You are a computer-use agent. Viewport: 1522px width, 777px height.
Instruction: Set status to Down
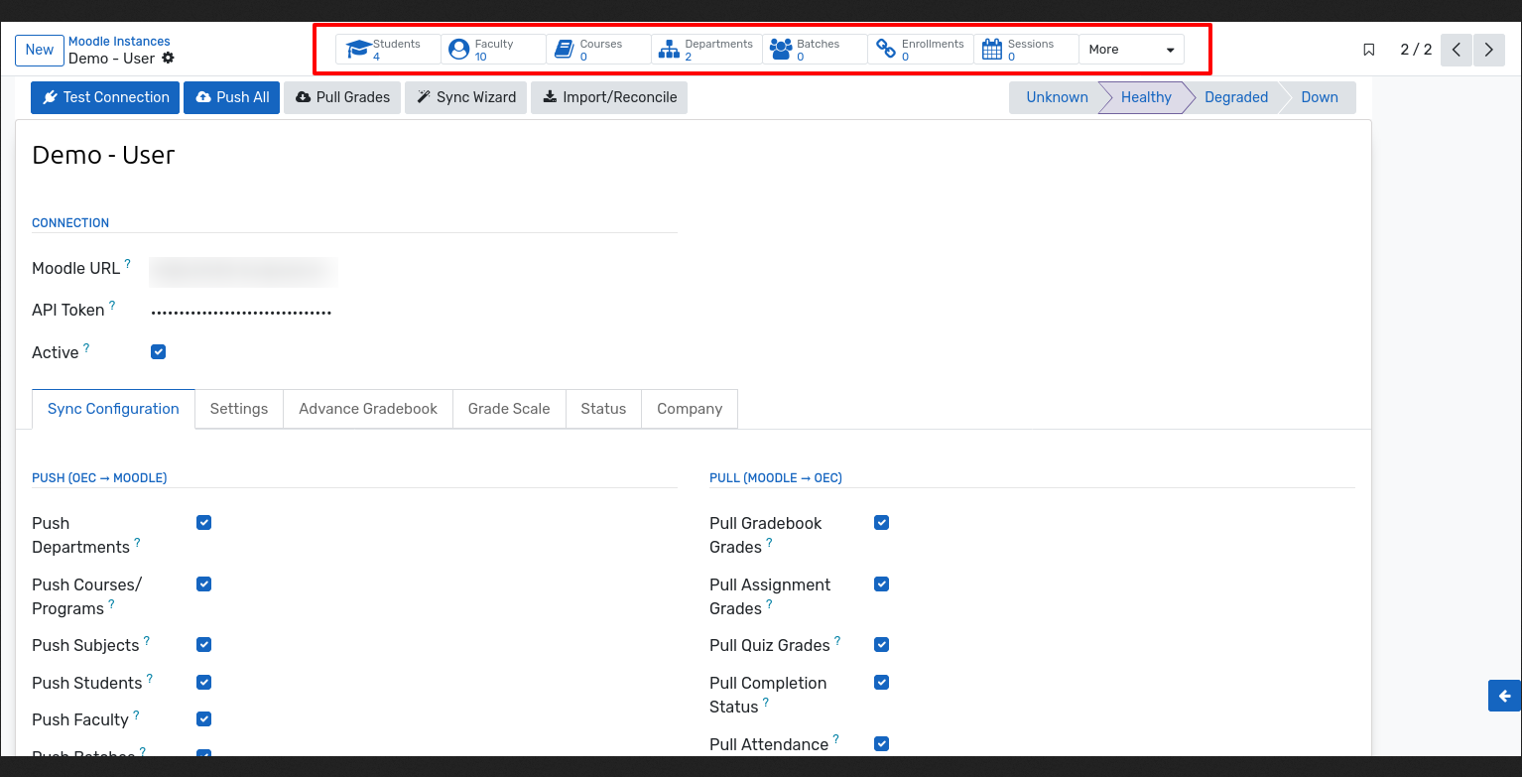[1320, 97]
